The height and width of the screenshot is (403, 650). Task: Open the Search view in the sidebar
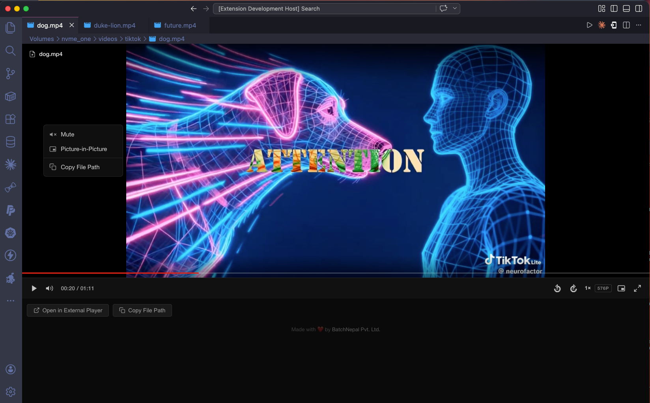10,50
